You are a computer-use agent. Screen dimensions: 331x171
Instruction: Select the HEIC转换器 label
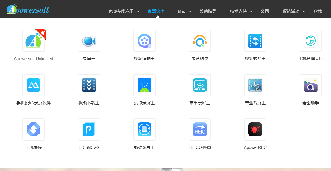[x=200, y=147]
